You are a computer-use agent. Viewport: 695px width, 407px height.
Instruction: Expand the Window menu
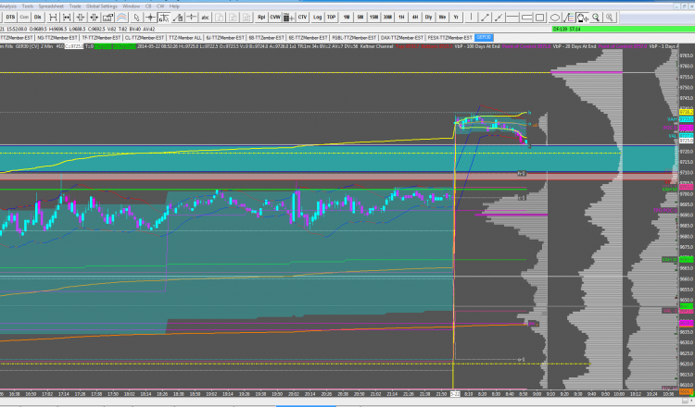[x=131, y=6]
